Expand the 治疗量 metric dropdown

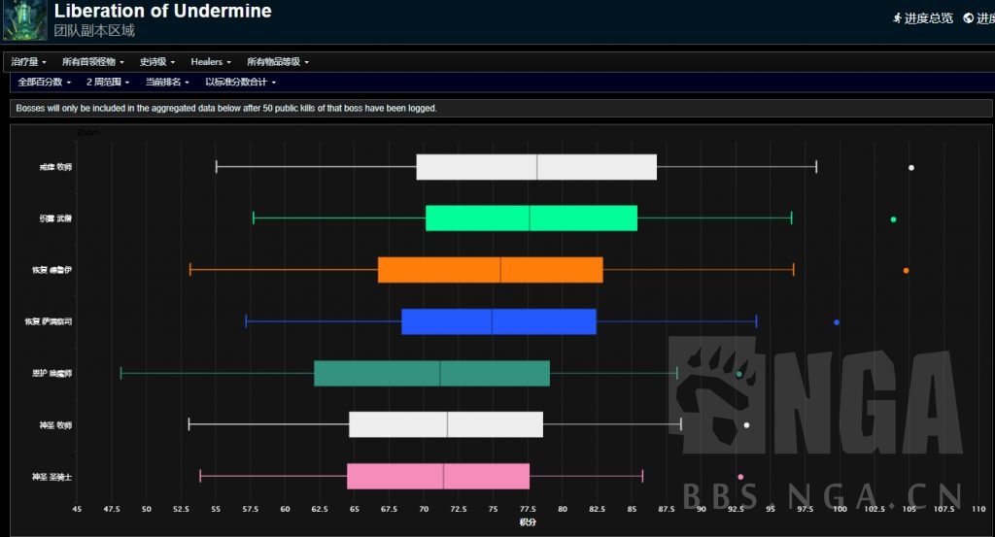pos(29,62)
